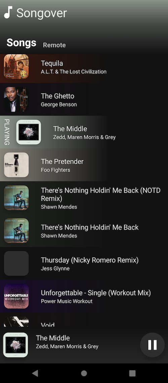The height and width of the screenshot is (383, 168).
Task: Tap the Tequila album artwork
Action: click(16, 66)
